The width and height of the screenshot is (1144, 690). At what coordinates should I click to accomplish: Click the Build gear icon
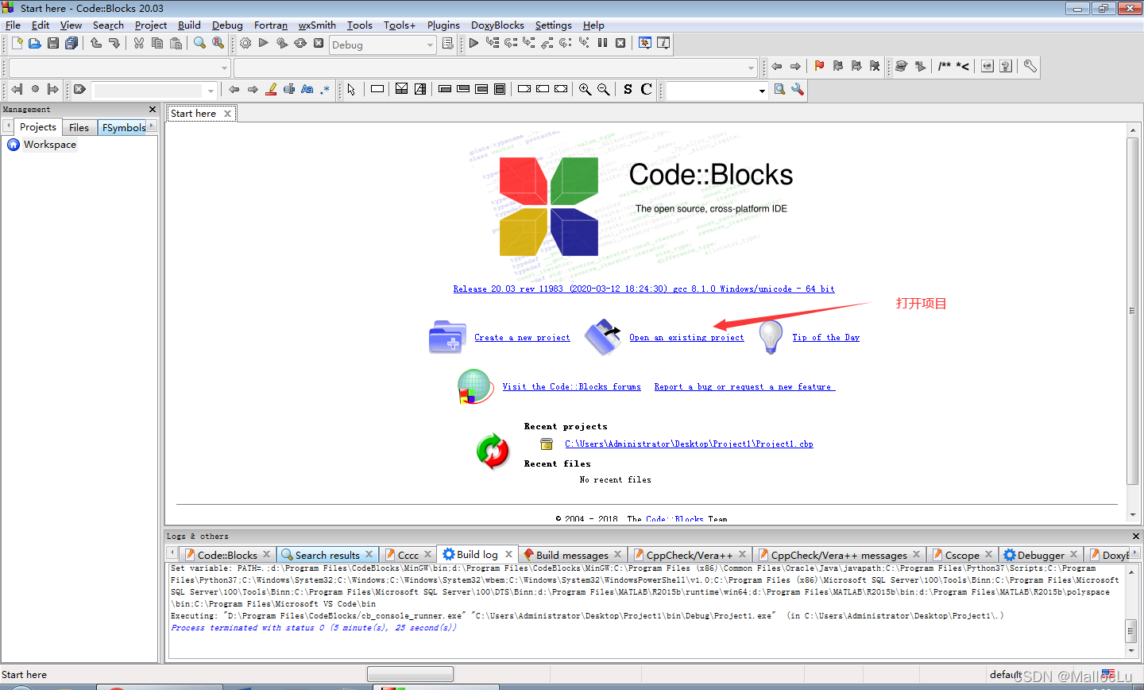(x=245, y=44)
